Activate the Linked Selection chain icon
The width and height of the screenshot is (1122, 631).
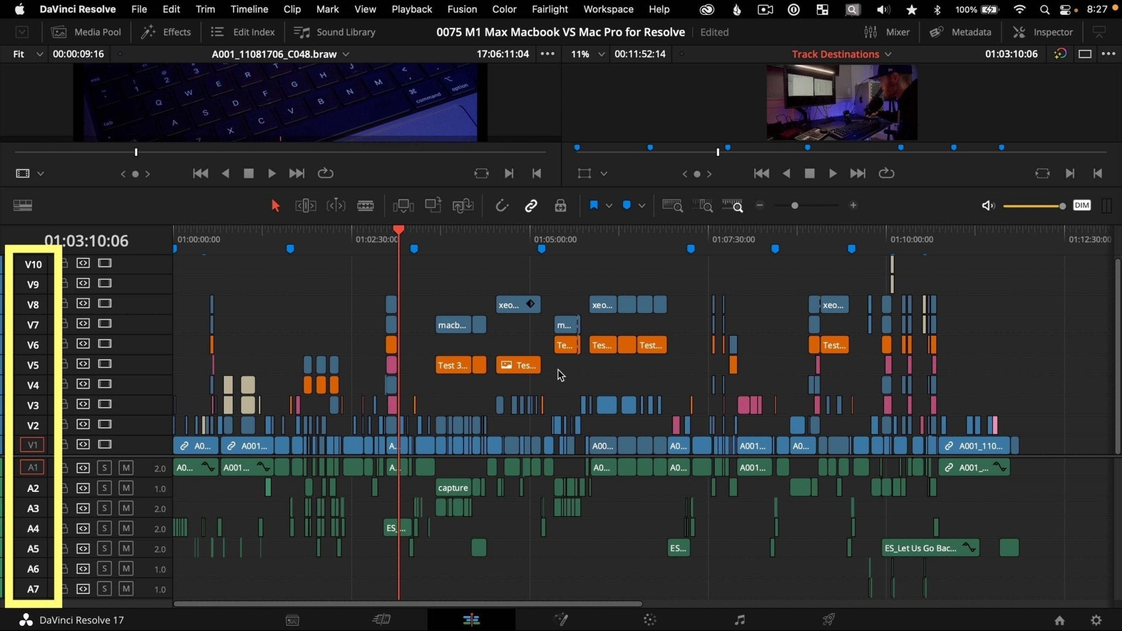click(531, 205)
